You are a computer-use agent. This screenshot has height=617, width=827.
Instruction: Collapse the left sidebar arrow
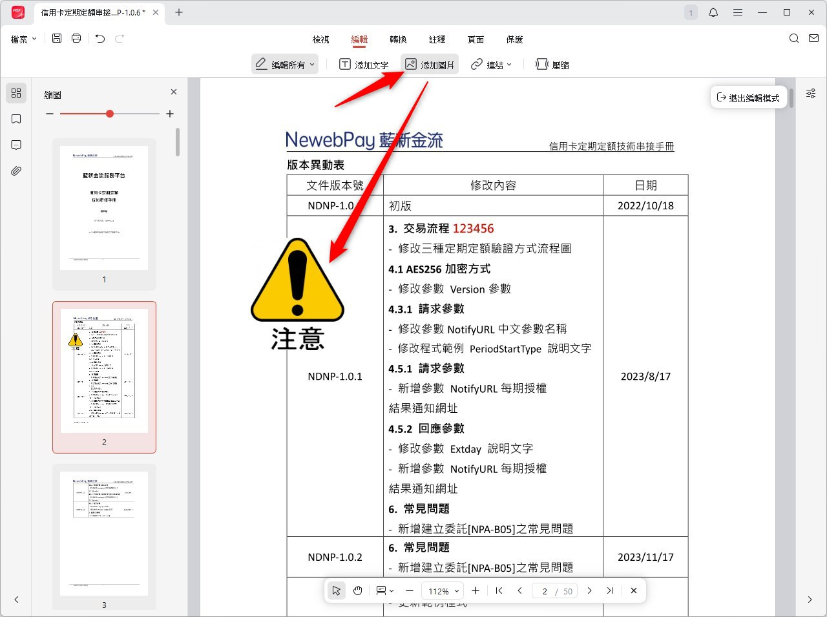point(16,600)
